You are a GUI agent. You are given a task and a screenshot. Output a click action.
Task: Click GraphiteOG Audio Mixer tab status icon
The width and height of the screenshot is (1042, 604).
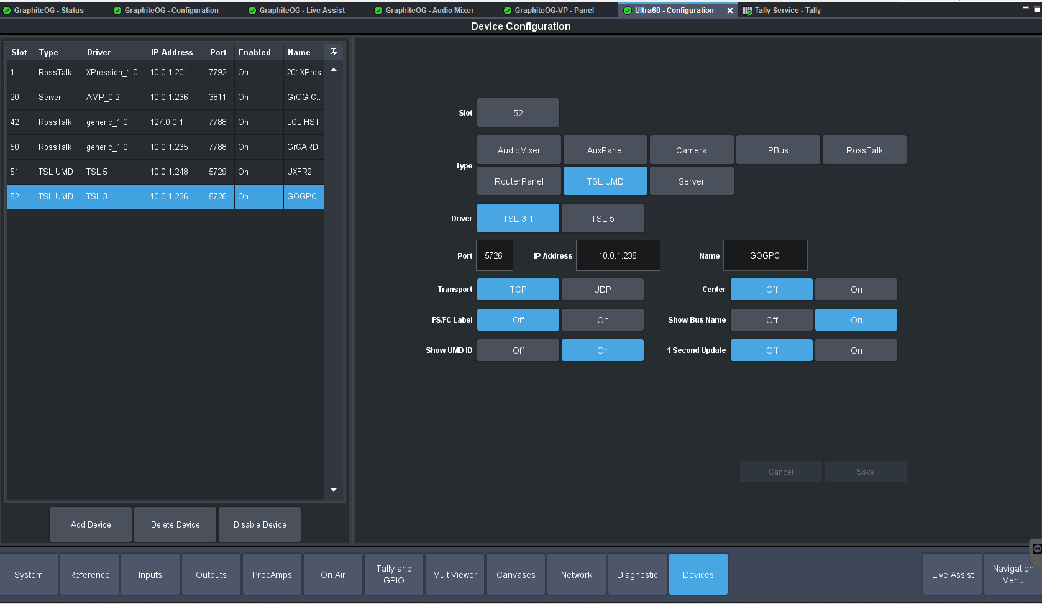(378, 11)
